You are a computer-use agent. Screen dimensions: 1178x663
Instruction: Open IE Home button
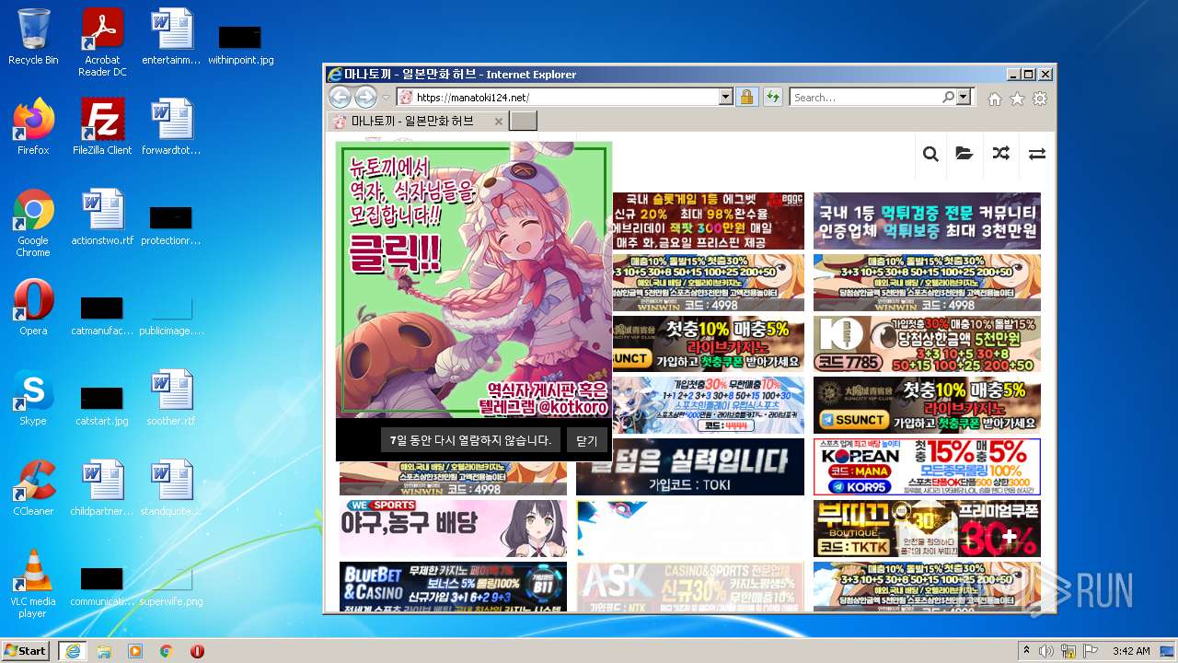click(995, 99)
